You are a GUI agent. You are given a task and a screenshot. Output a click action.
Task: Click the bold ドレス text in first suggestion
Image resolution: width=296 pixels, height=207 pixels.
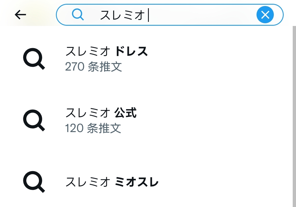[x=131, y=51]
